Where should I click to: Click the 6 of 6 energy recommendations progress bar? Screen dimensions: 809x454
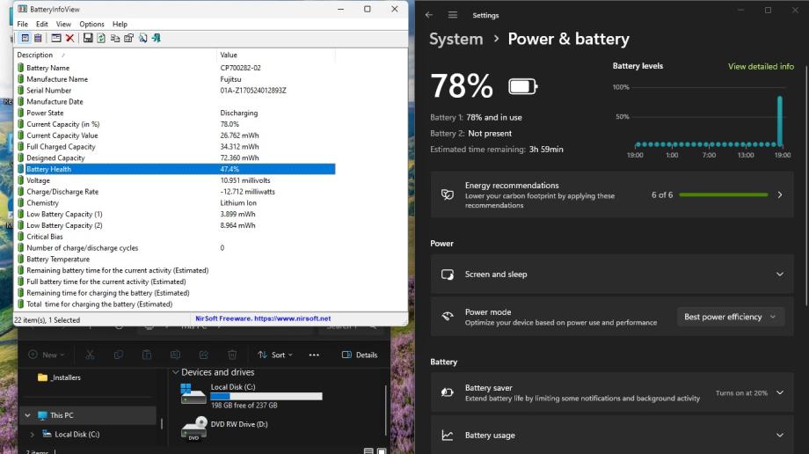724,194
